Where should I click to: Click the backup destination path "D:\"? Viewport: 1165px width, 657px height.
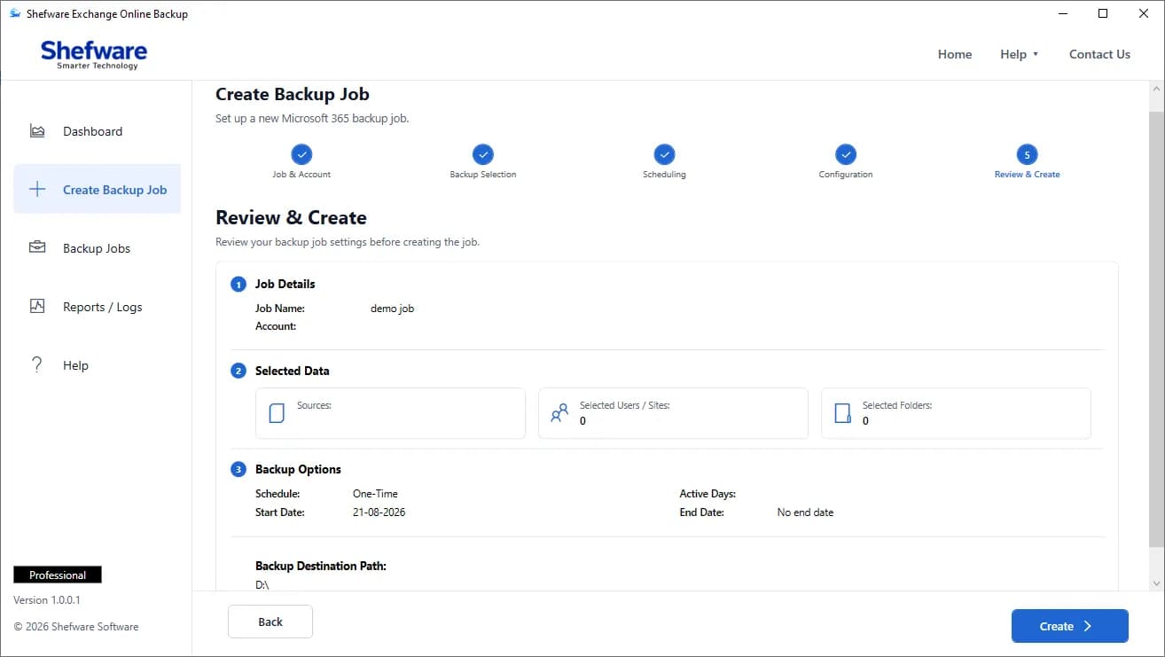click(x=262, y=584)
